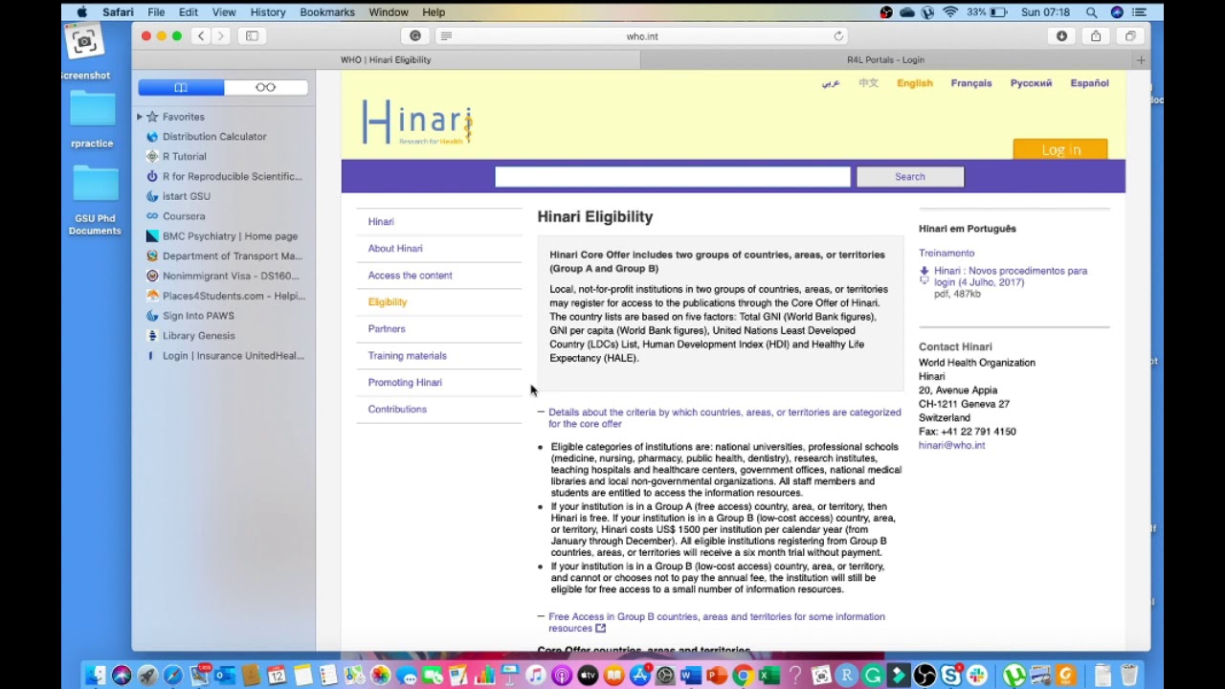Open Skype from the Dock
The width and height of the screenshot is (1225, 689).
tap(950, 676)
